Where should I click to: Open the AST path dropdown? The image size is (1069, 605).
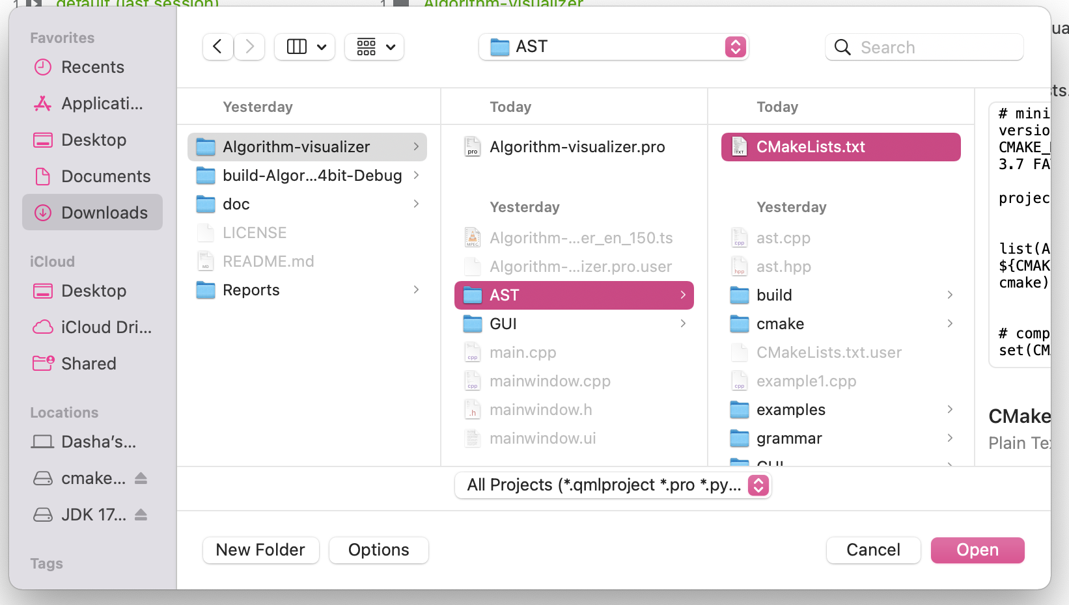click(x=734, y=47)
